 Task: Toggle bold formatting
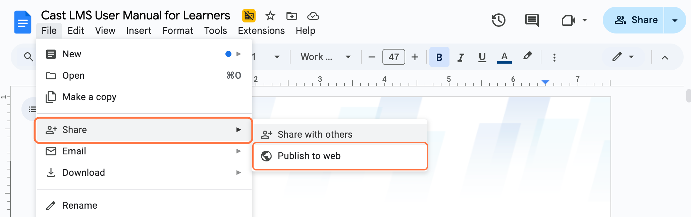439,57
